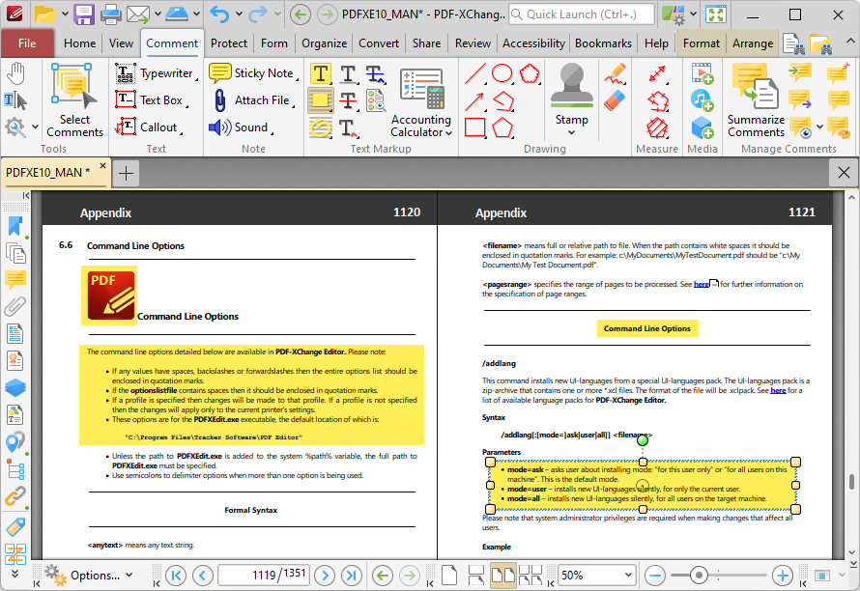This screenshot has width=860, height=591.
Task: Go to the previous page
Action: (x=202, y=576)
